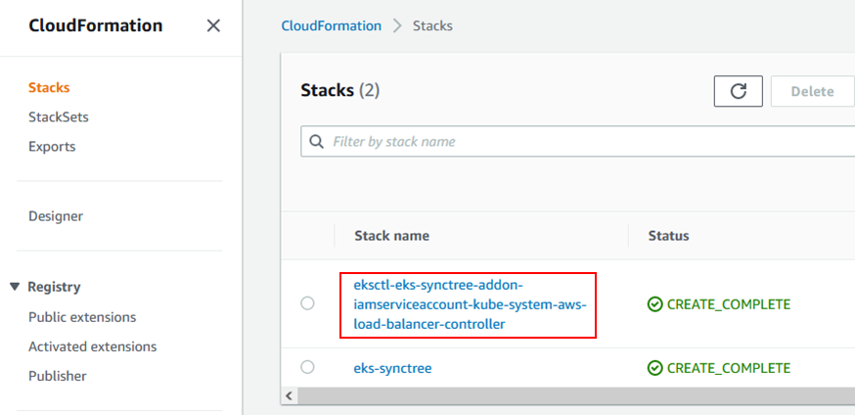Click success check icon for eks-synctree stack

(654, 368)
